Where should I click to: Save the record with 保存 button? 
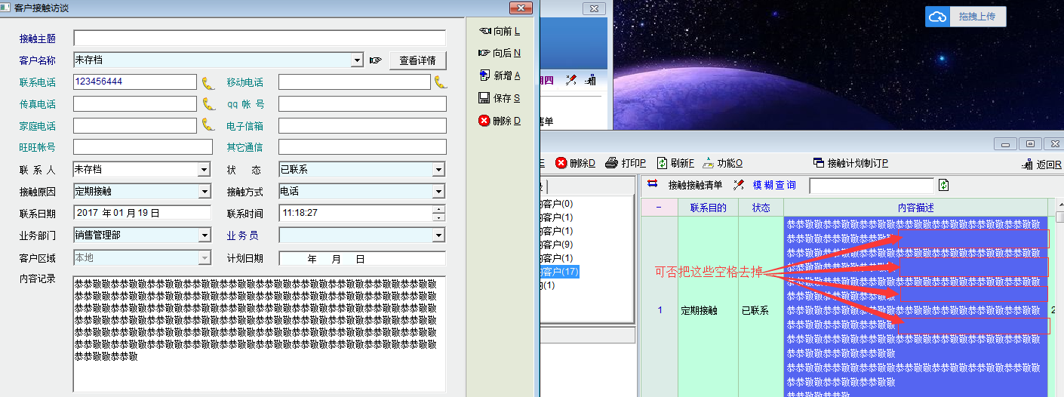(500, 98)
